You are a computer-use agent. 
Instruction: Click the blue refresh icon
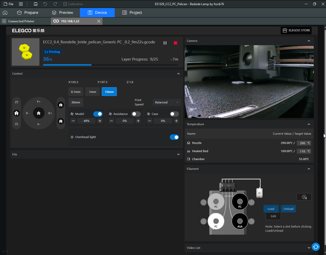click(x=316, y=247)
